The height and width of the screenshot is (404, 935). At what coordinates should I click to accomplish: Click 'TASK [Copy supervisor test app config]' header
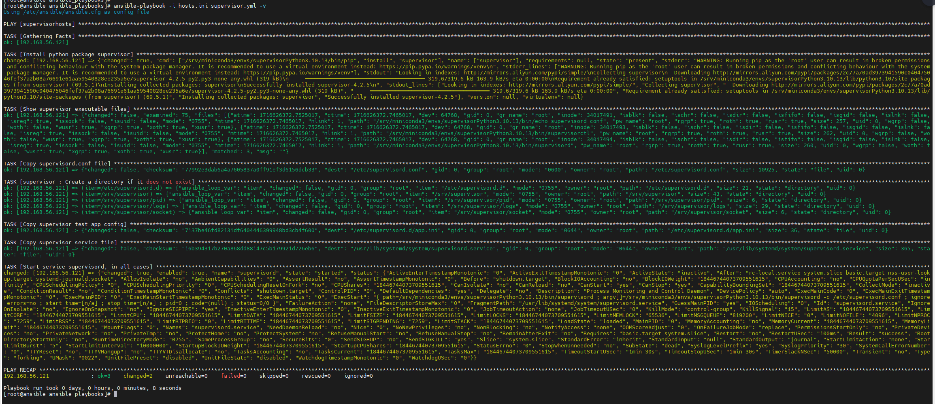click(x=65, y=224)
